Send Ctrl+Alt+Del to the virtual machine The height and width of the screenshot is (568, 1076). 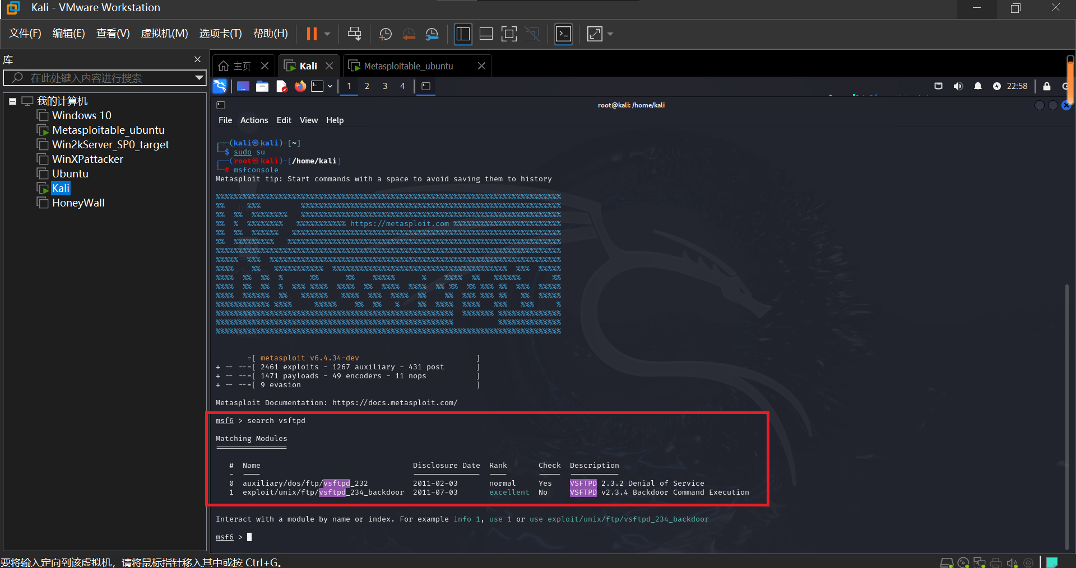[354, 34]
